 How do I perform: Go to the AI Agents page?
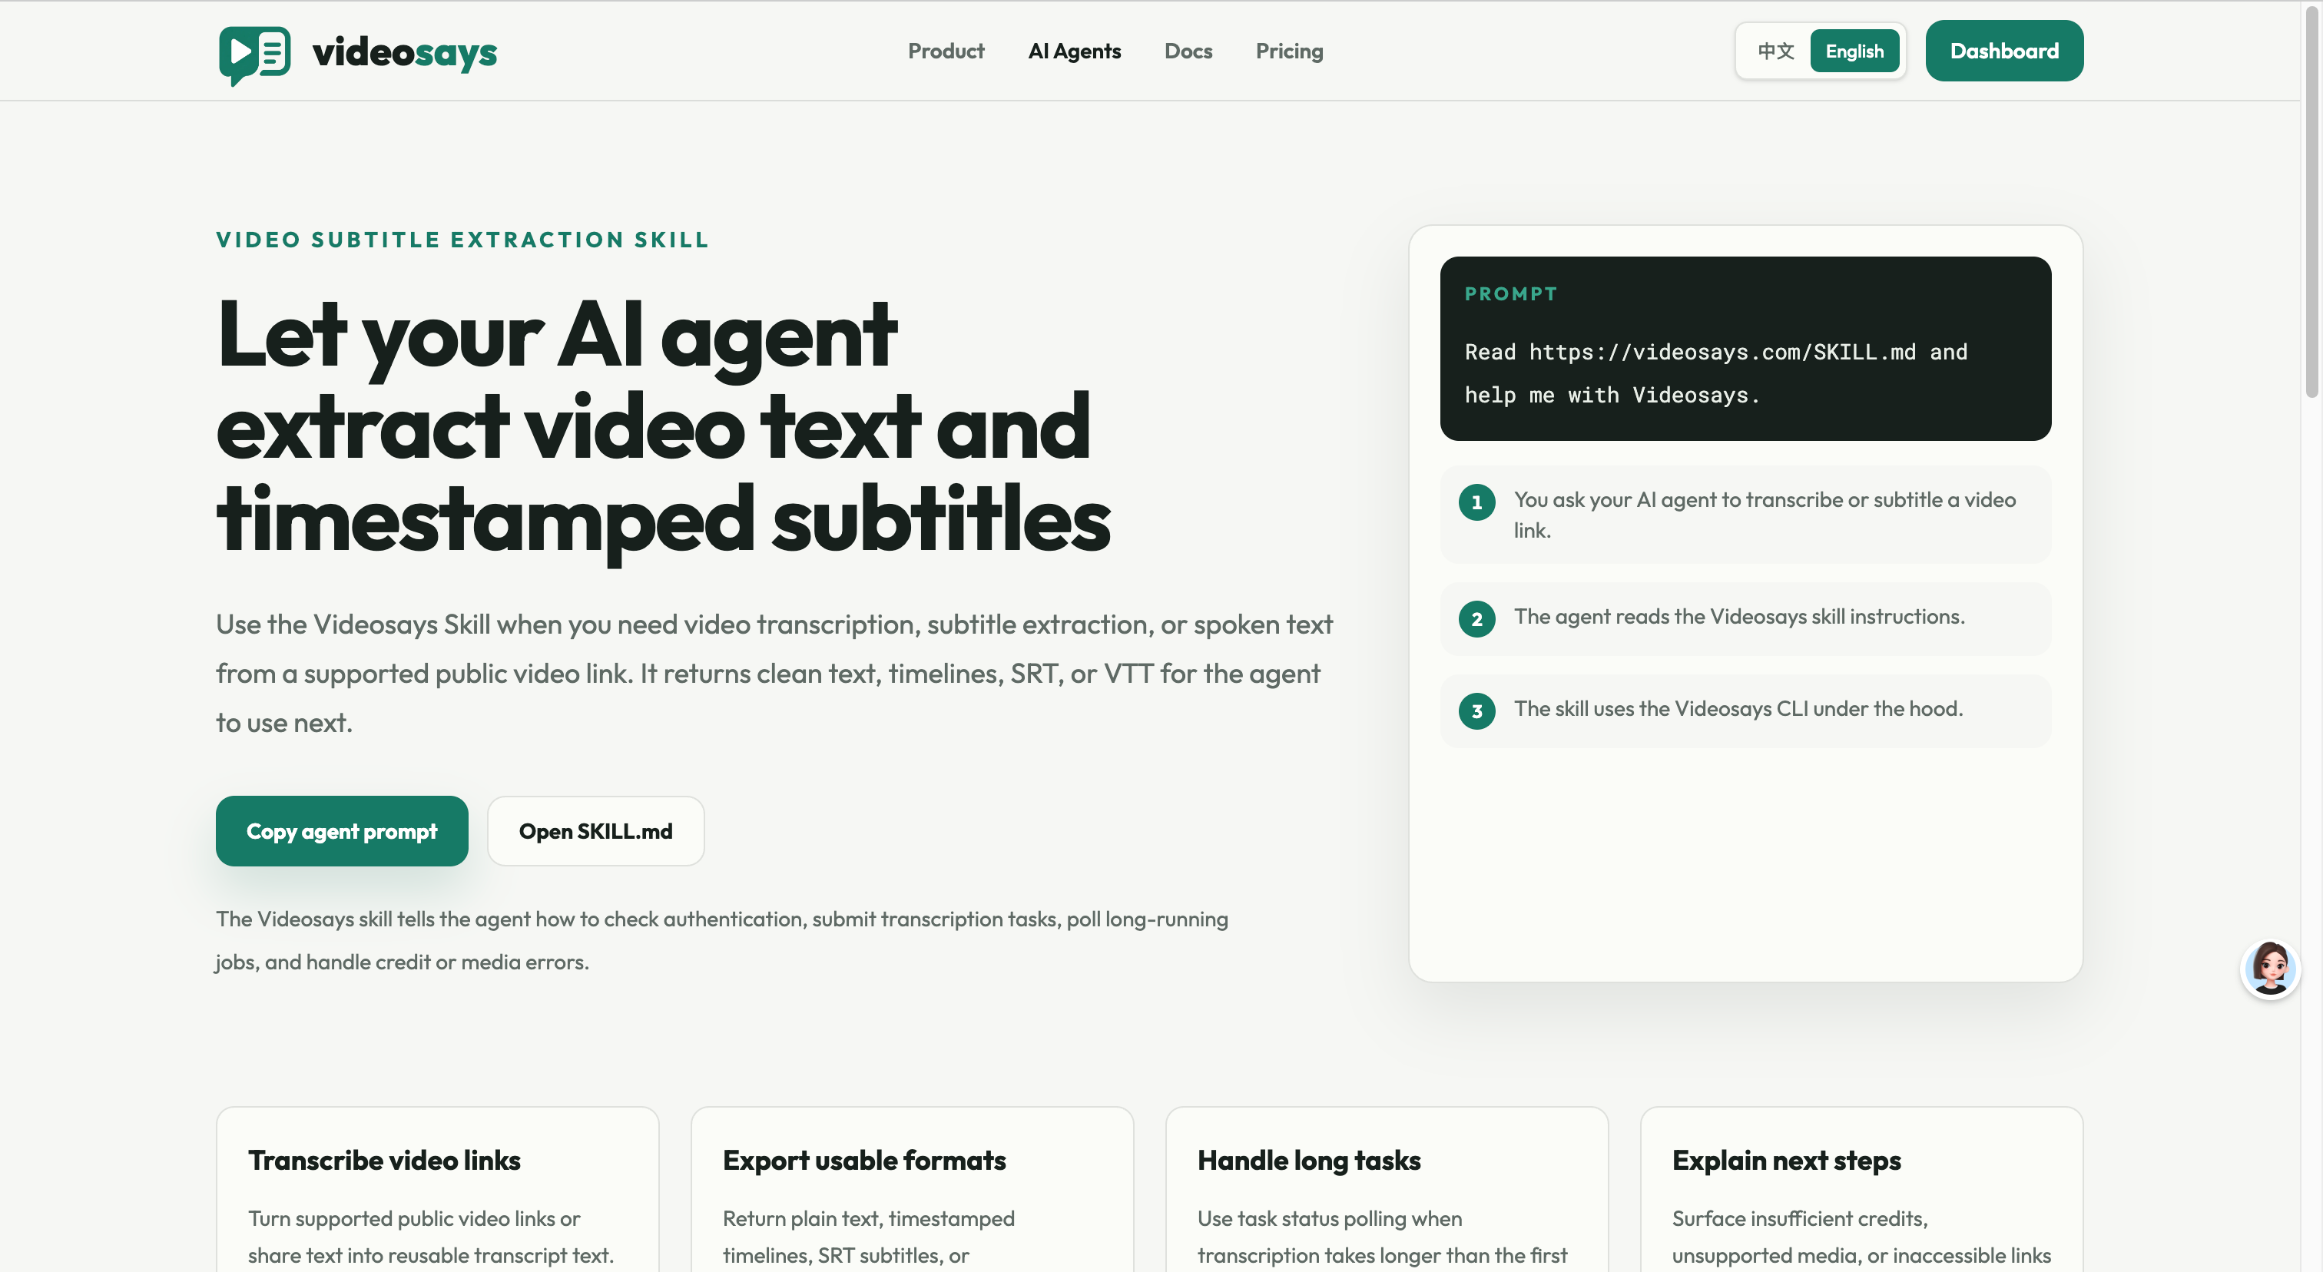tap(1074, 51)
